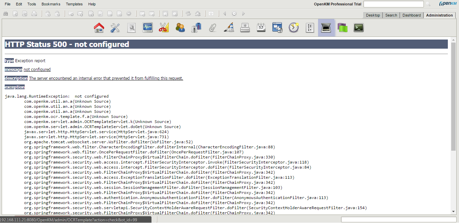The image size is (459, 223).
Task: Open the Users administration icon
Action: point(180,28)
